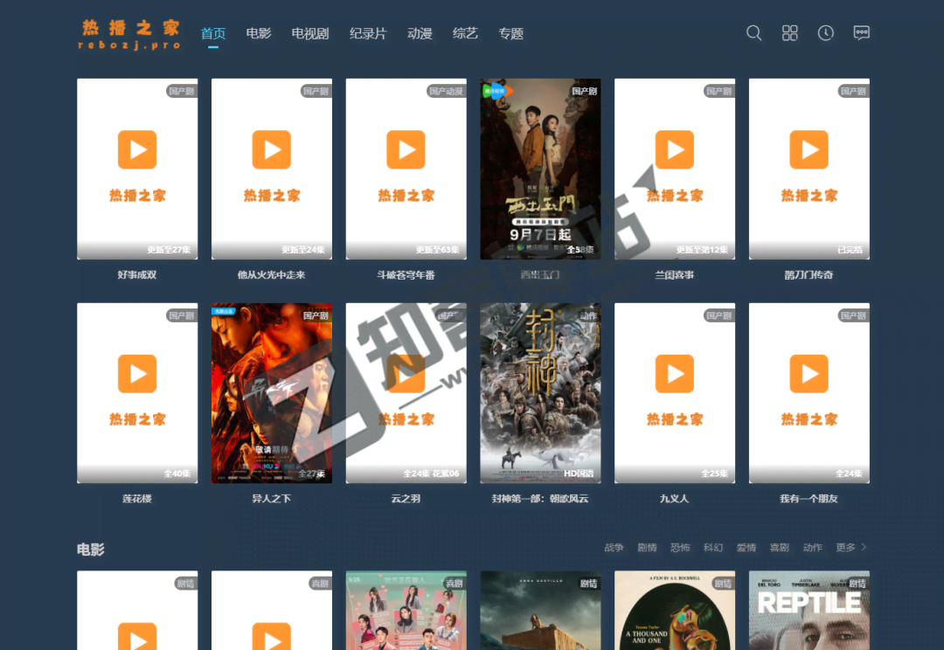Filter movies by 科幻 genre
Screen dimensions: 944x650
pos(713,548)
